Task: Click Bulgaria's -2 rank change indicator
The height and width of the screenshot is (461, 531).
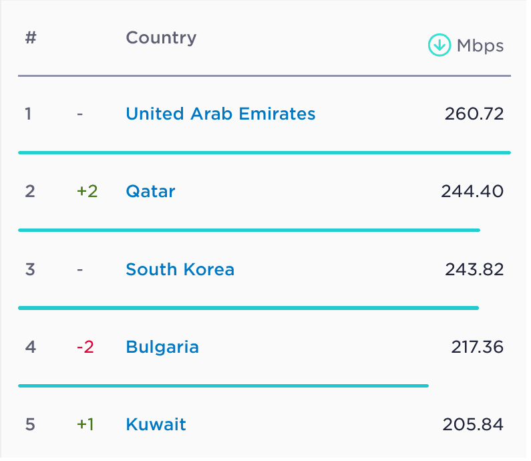Action: pos(85,347)
